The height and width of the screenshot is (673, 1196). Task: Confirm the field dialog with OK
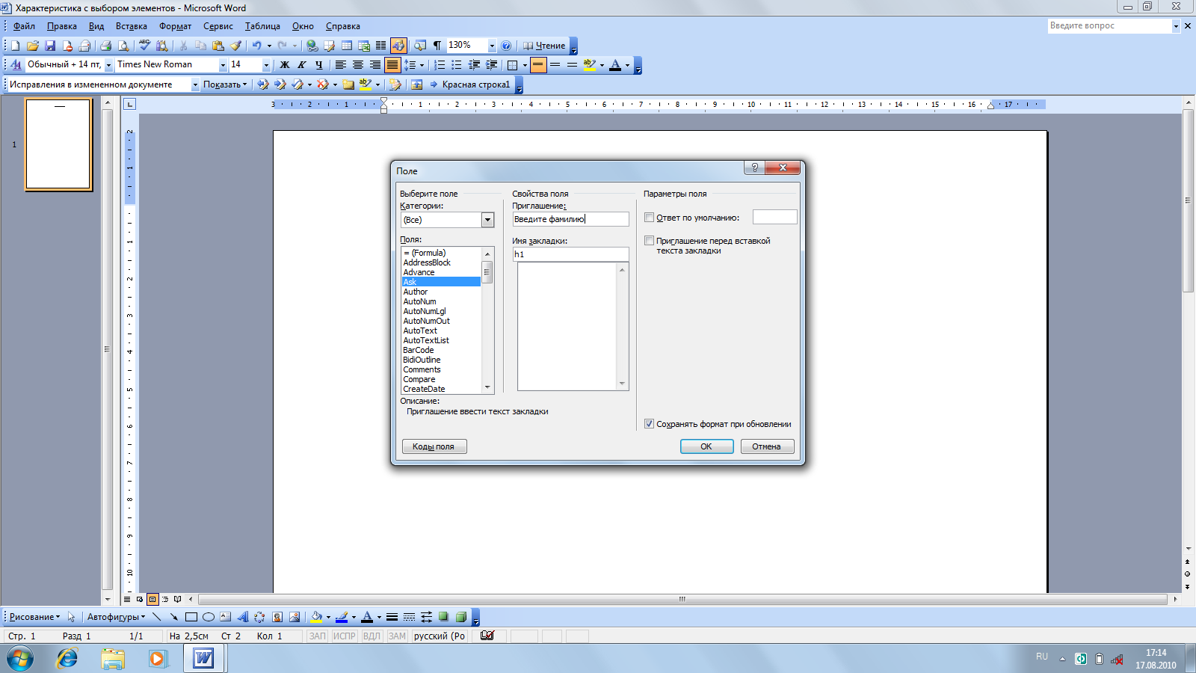pyautogui.click(x=706, y=446)
